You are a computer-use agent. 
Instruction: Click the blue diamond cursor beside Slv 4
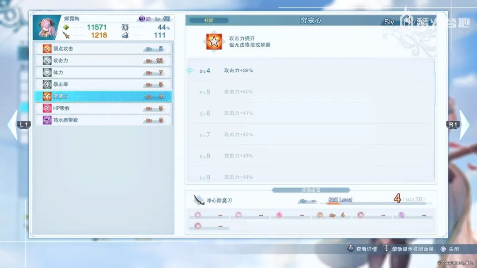click(190, 71)
